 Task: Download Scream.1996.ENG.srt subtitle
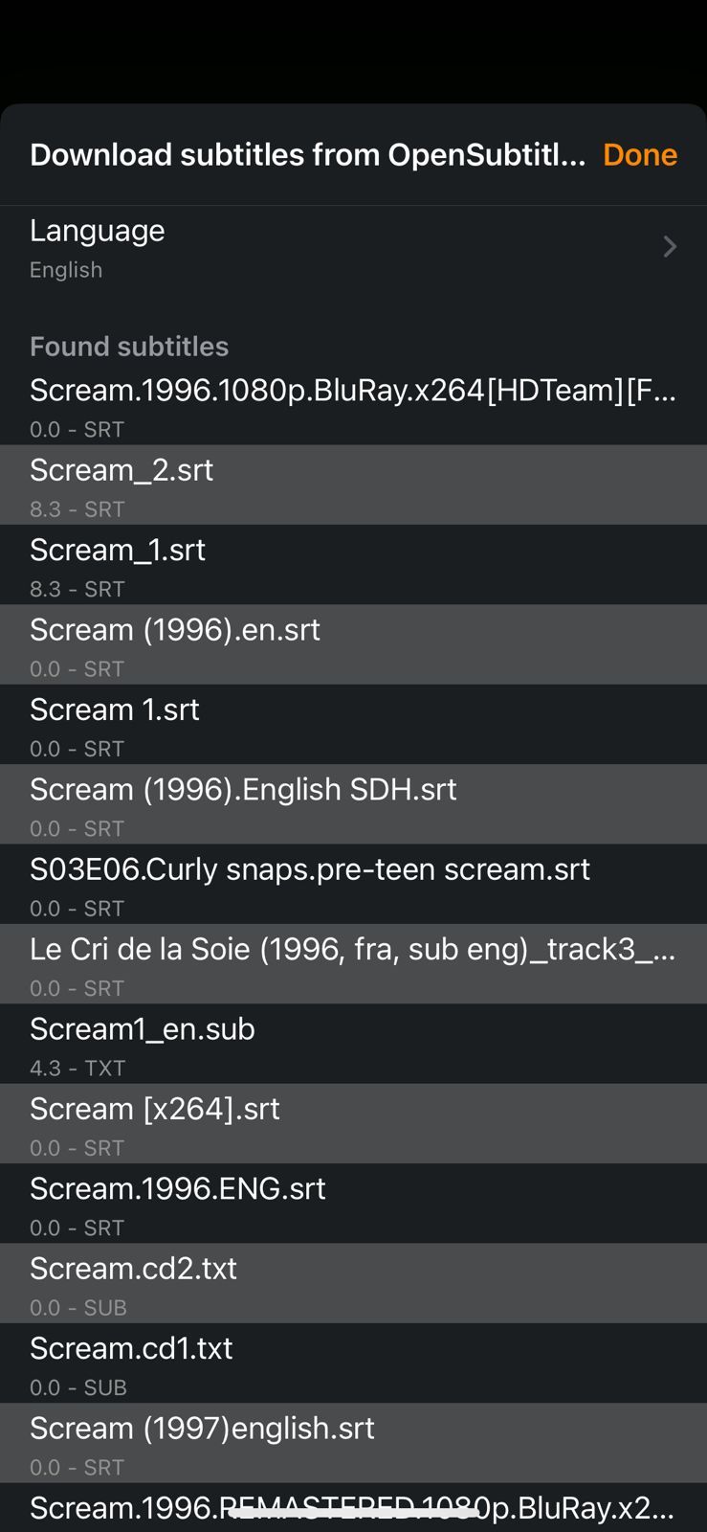tap(354, 1204)
